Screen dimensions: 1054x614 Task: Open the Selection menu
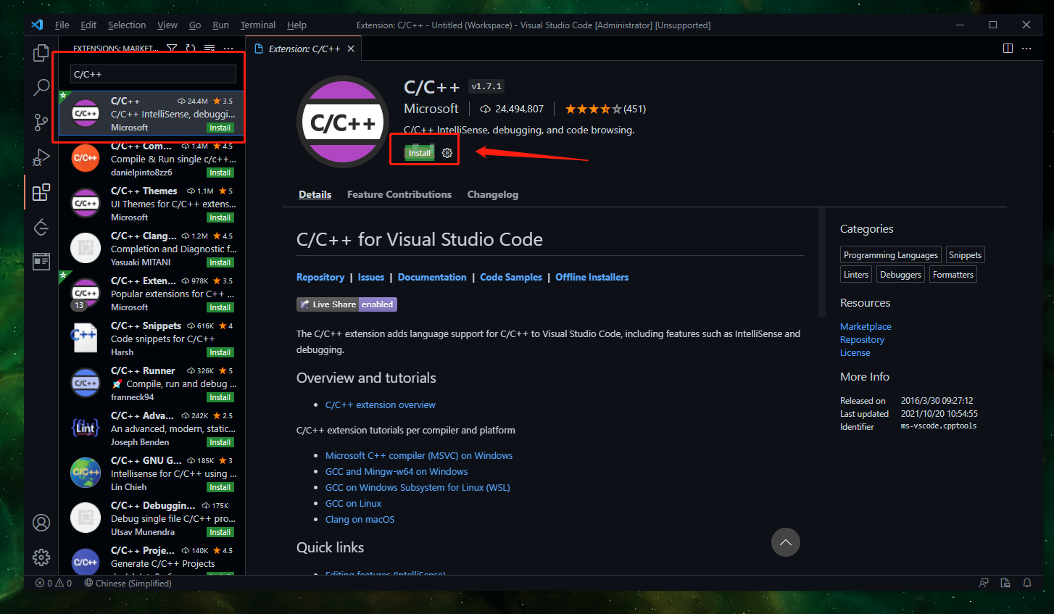click(x=127, y=25)
